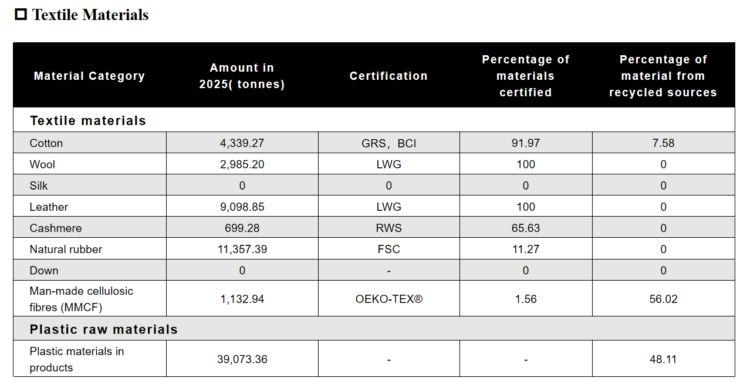
Task: Click the Leather row label
Action: [49, 207]
